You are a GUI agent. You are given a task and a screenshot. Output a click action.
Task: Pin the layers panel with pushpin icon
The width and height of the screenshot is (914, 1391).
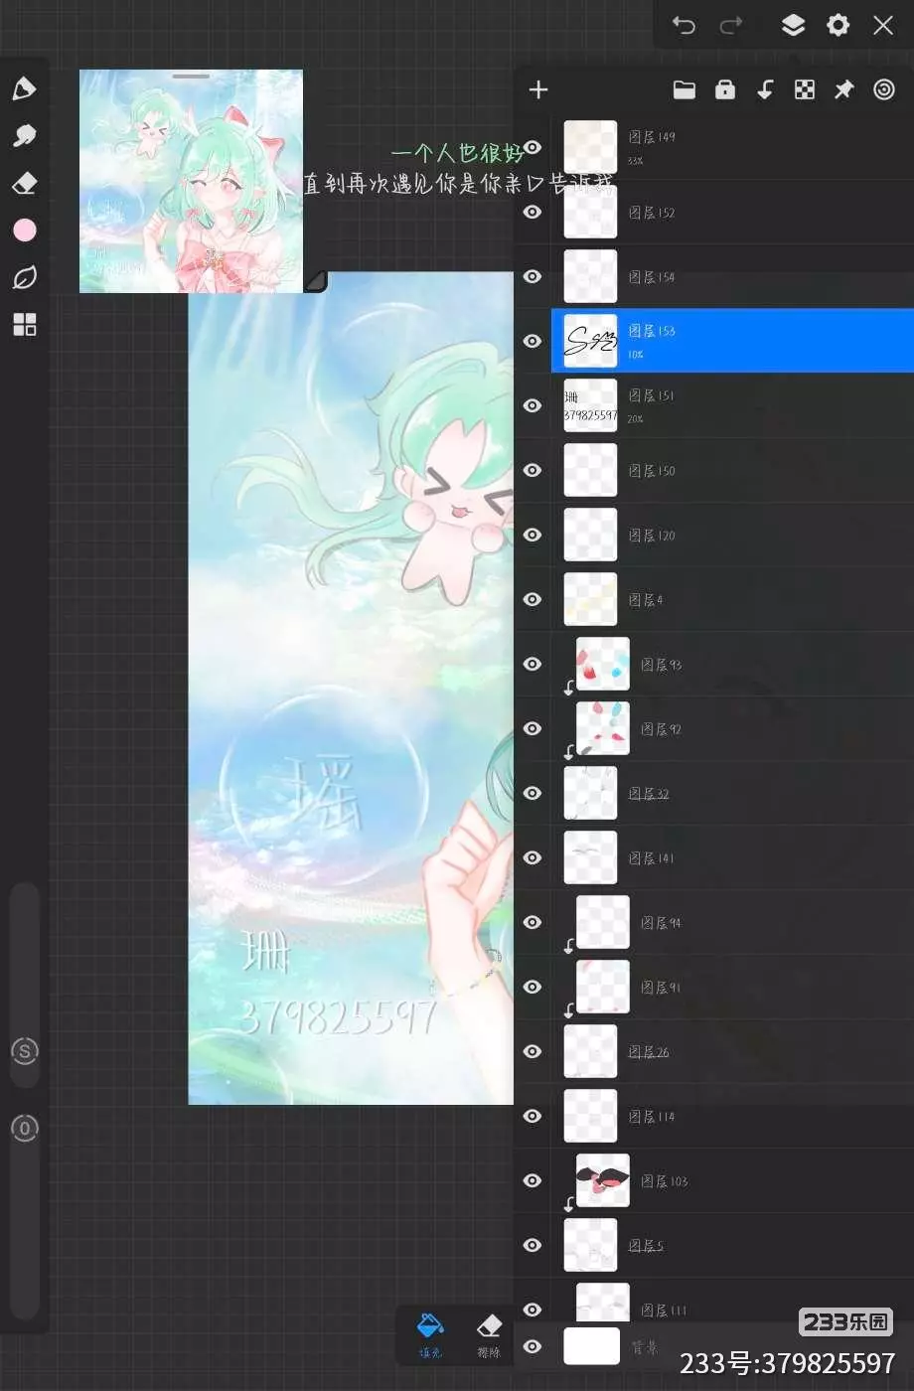point(843,90)
